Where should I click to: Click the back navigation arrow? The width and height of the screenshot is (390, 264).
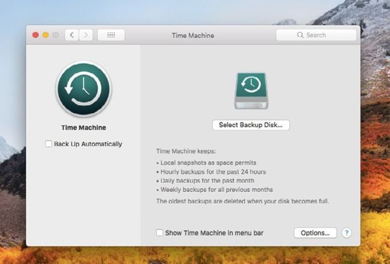pos(72,35)
